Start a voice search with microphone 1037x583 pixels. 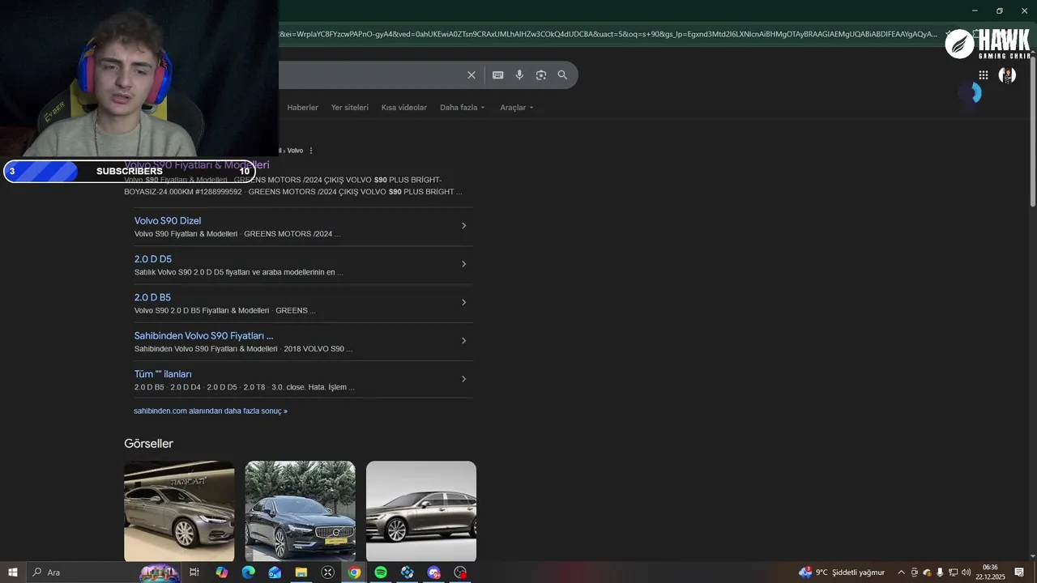[x=519, y=75]
